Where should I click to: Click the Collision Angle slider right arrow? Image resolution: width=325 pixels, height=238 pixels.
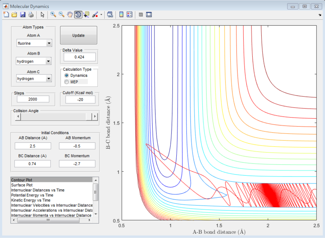[x=95, y=116]
